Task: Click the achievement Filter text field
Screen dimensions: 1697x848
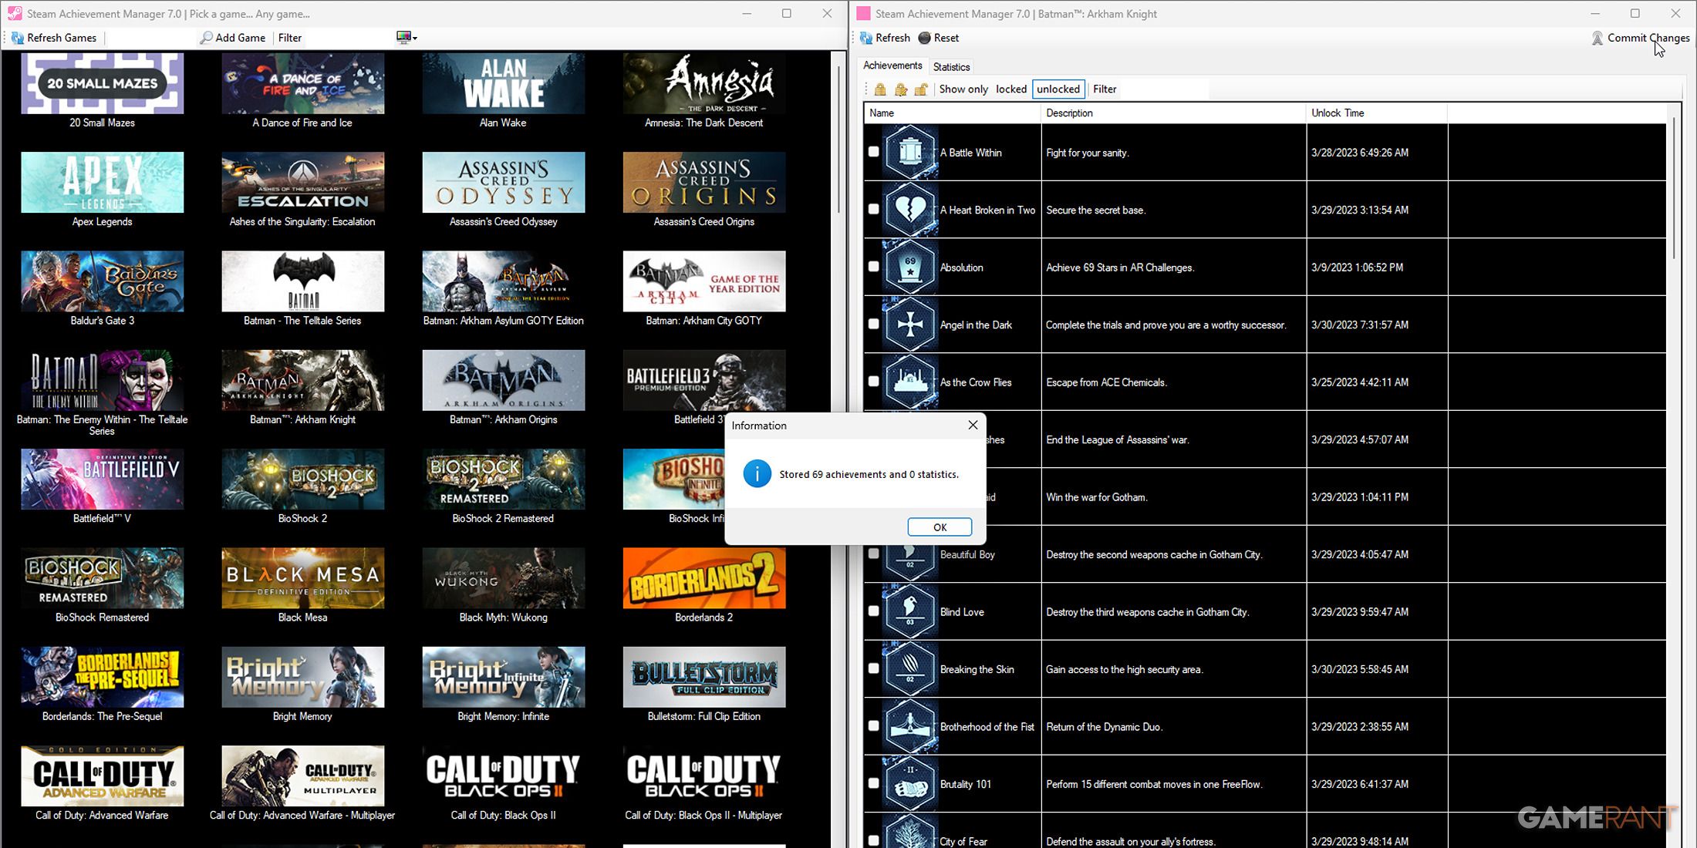Action: pyautogui.click(x=1163, y=89)
